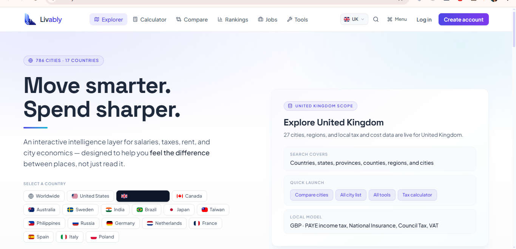Choose the Philippines flag chip

[x=44, y=223]
